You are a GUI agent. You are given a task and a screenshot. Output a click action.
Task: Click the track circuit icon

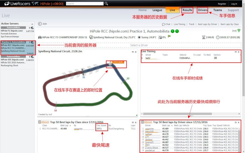tap(91, 37)
